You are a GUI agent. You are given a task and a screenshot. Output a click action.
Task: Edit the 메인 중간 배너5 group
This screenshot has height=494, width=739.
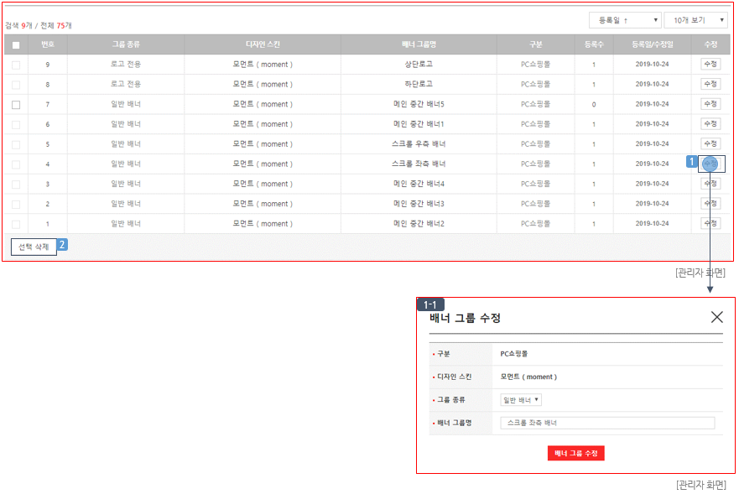pyautogui.click(x=710, y=104)
